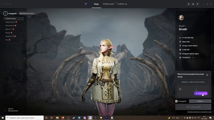
Task: Open Cortana circle icon on taskbar
Action: 46,118
